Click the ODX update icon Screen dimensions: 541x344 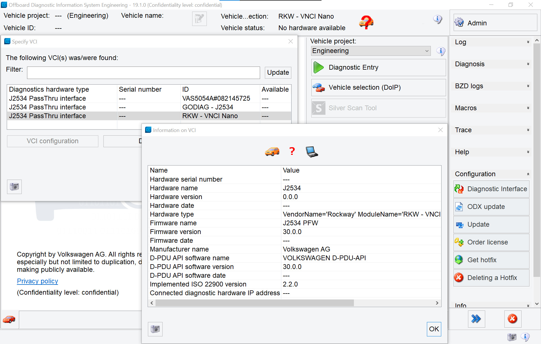click(x=459, y=207)
